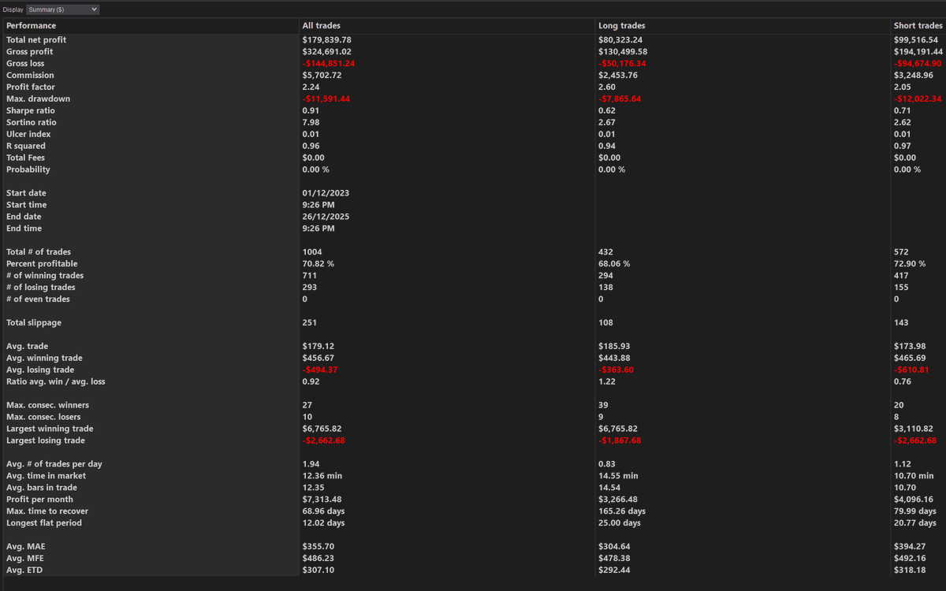The height and width of the screenshot is (591, 946).
Task: Click the 'Sharpe ratio' row label
Action: pyautogui.click(x=31, y=110)
